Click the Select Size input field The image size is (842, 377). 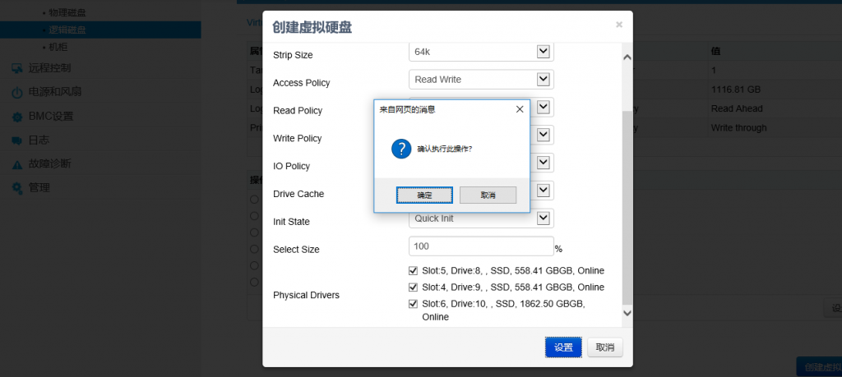click(x=480, y=246)
